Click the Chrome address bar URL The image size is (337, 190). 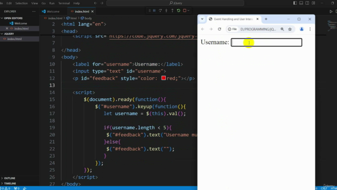(258, 29)
